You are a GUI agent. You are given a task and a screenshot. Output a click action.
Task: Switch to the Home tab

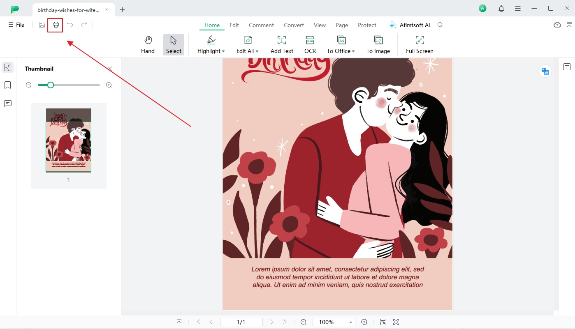pos(212,25)
